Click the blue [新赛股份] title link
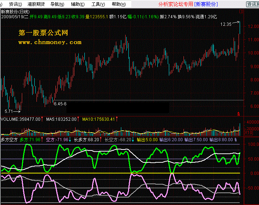259x205 pixels. coord(206,4)
